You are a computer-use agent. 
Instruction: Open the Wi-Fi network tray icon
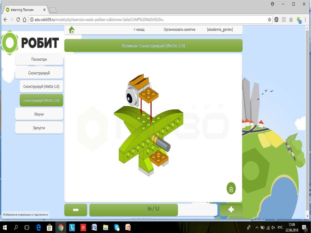point(268,228)
